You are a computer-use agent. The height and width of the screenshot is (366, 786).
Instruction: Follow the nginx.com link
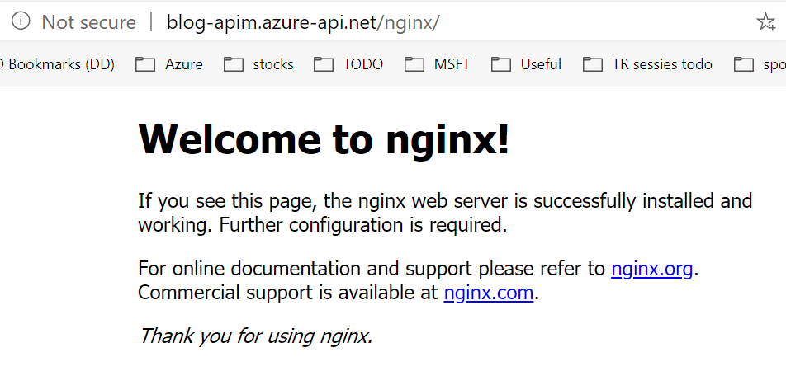pos(488,293)
